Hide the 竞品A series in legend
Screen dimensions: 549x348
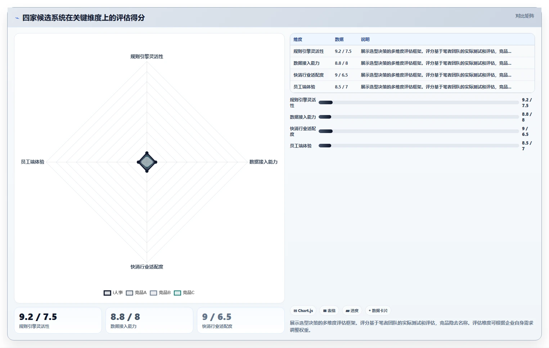130,293
